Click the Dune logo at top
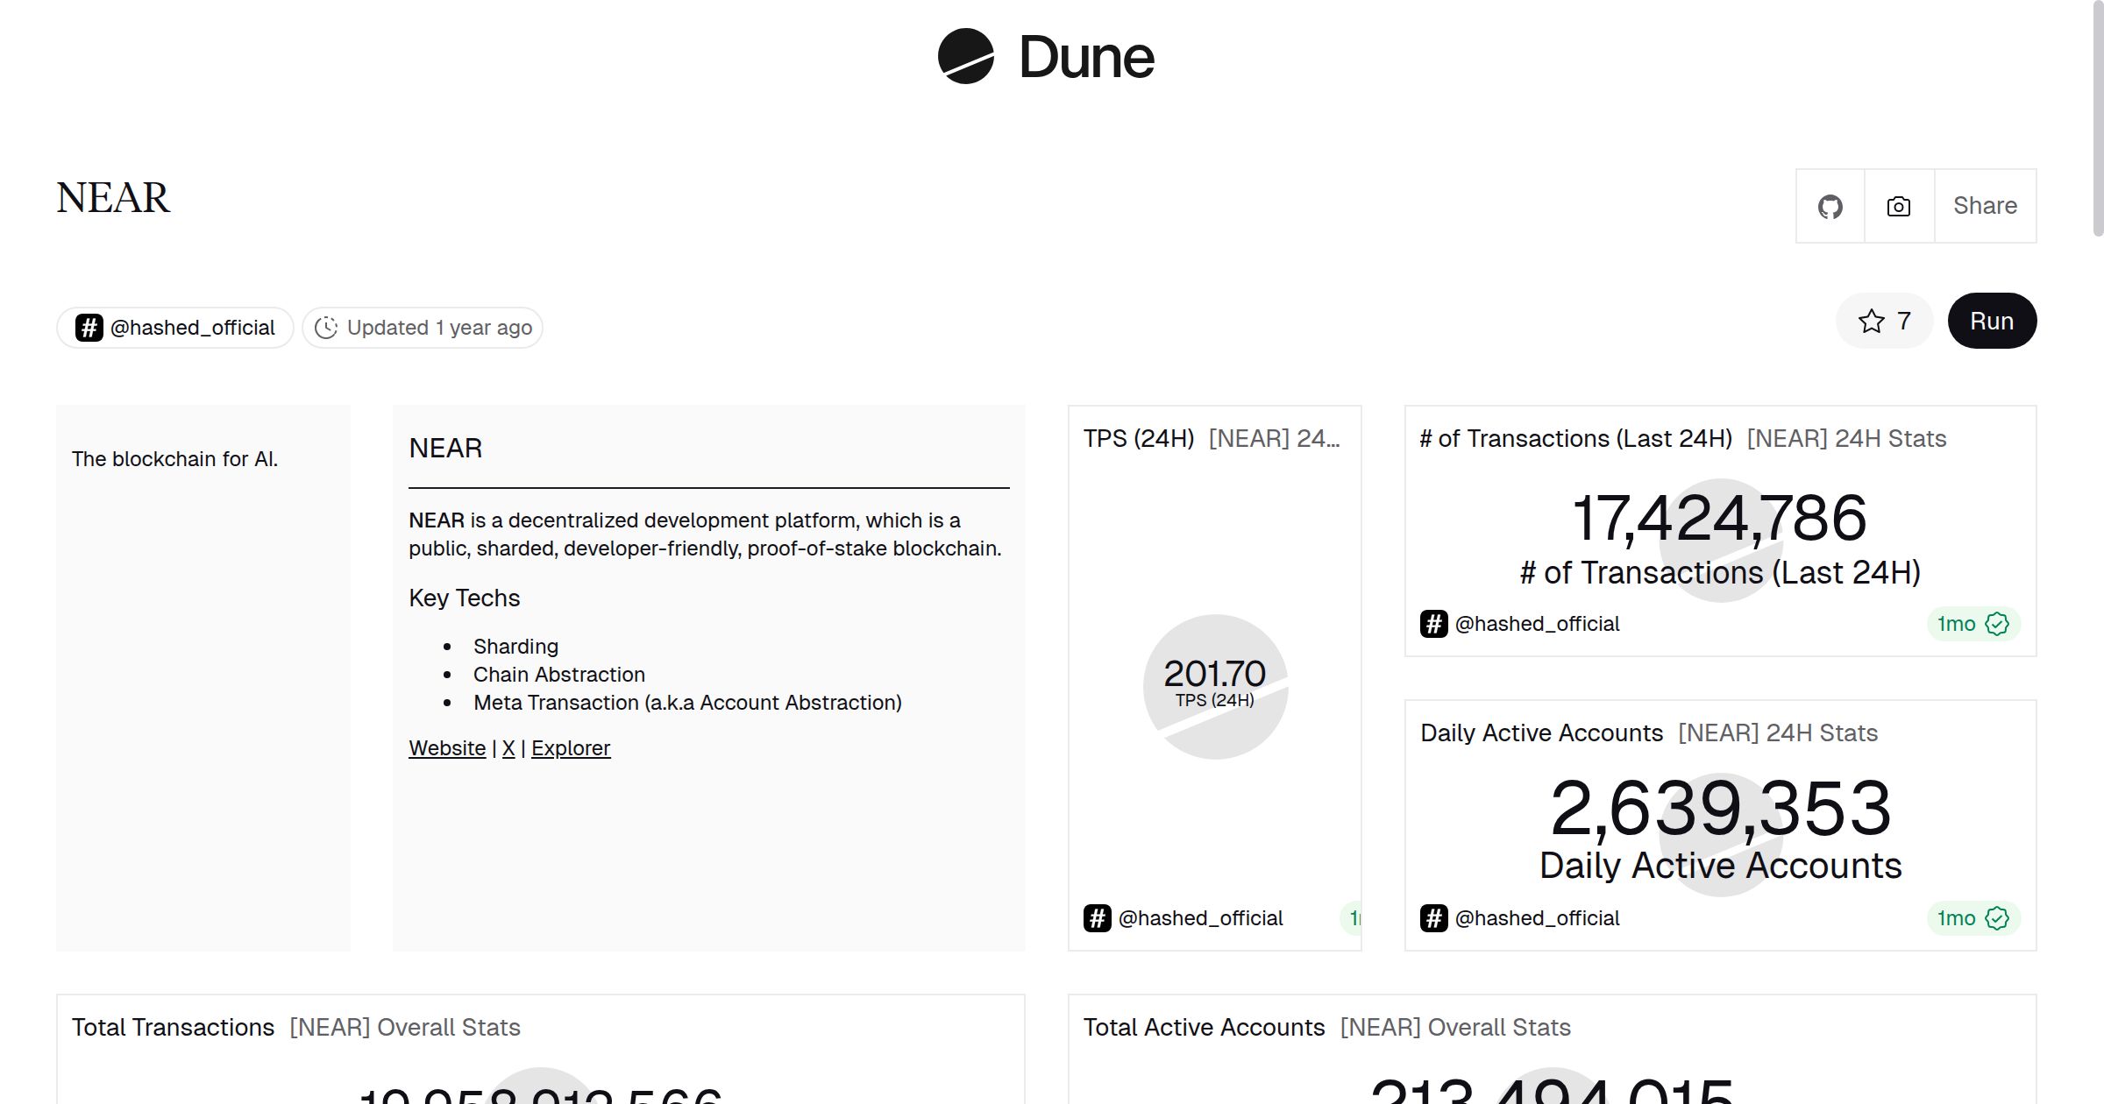Viewport: 2104px width, 1104px height. point(1046,57)
